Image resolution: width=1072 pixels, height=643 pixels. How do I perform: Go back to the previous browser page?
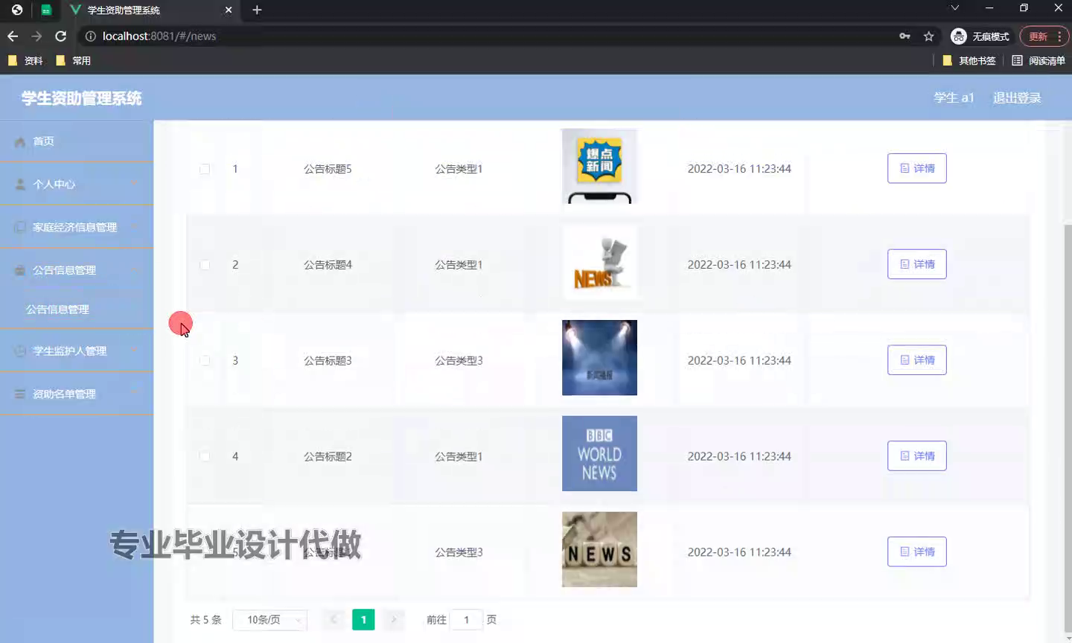[x=13, y=36]
